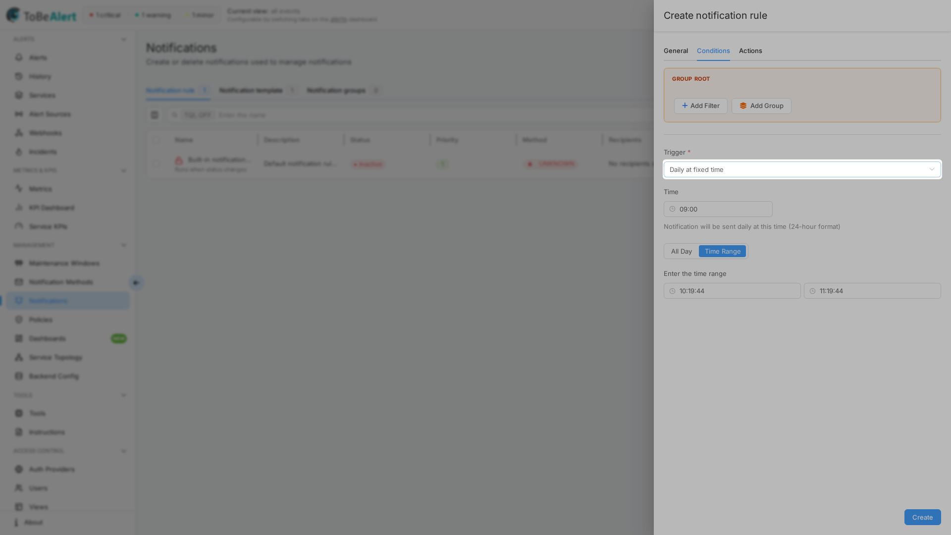This screenshot has height=535, width=951.
Task: Switch to the Actions tab
Action: pyautogui.click(x=750, y=51)
